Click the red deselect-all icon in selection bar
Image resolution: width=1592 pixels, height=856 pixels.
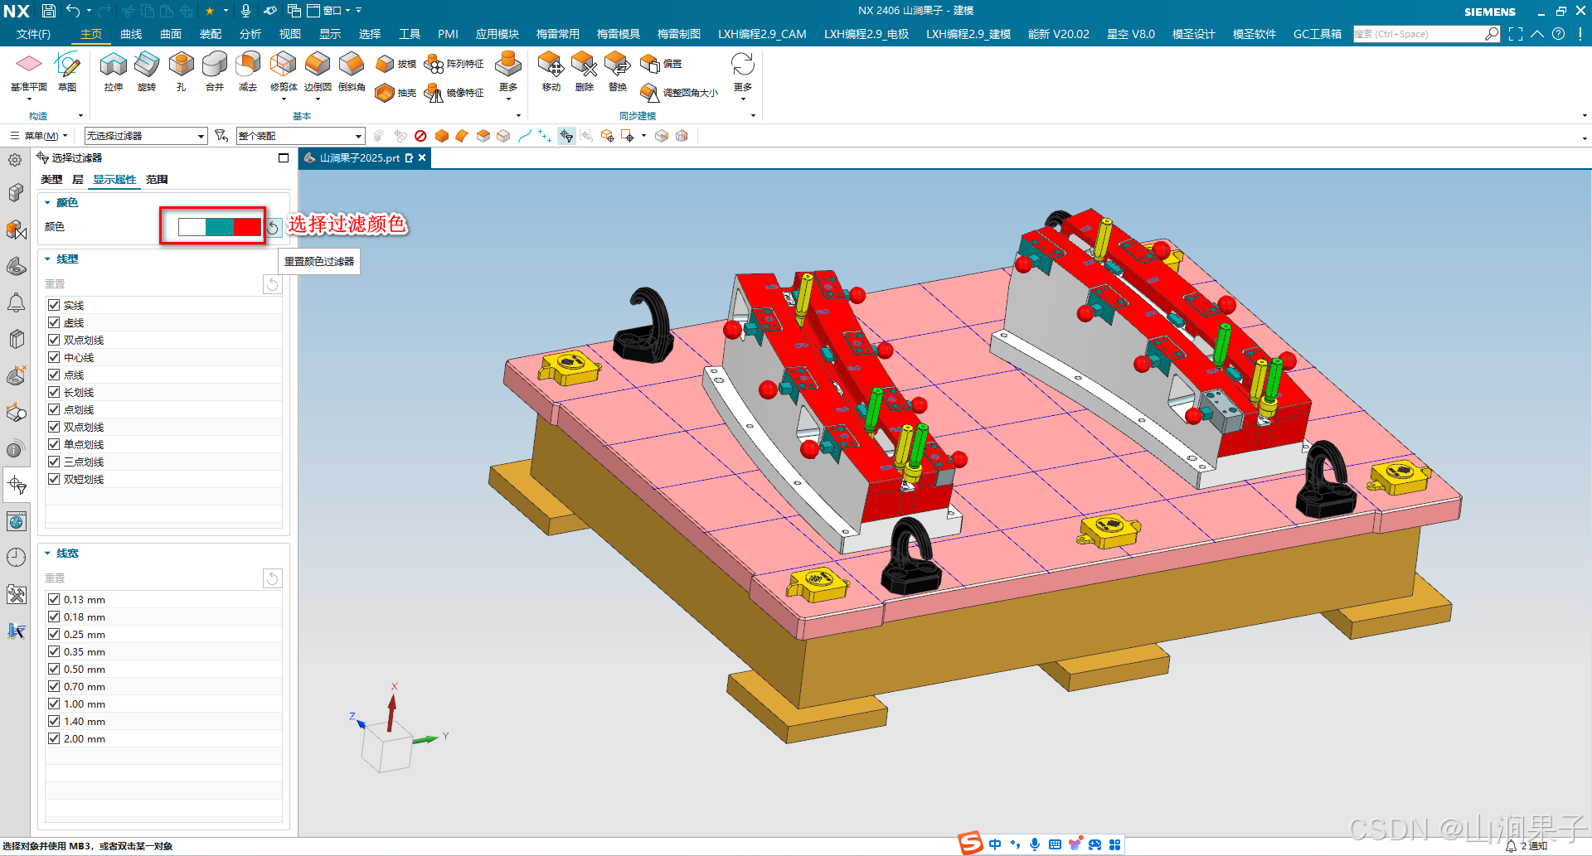coord(421,136)
